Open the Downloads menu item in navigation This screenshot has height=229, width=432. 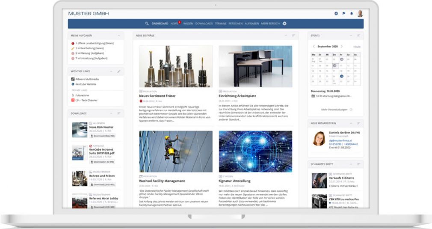pyautogui.click(x=204, y=24)
